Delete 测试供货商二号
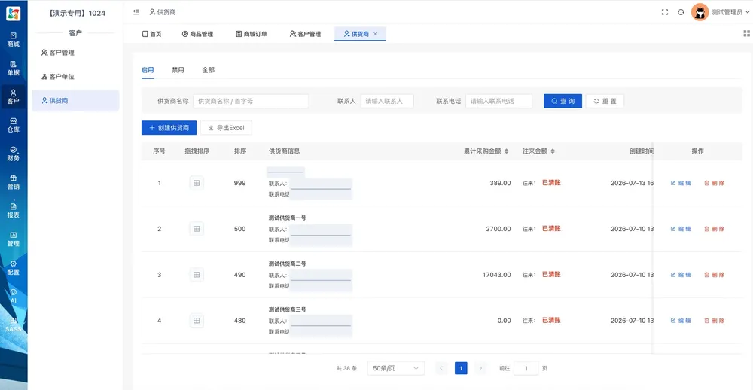The height and width of the screenshot is (390, 753). 714,275
